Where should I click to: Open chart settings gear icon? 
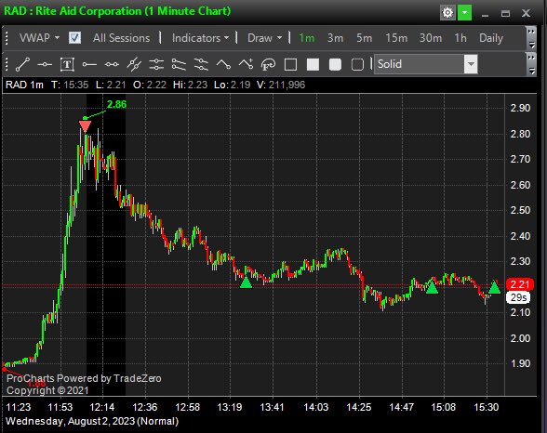coord(447,13)
